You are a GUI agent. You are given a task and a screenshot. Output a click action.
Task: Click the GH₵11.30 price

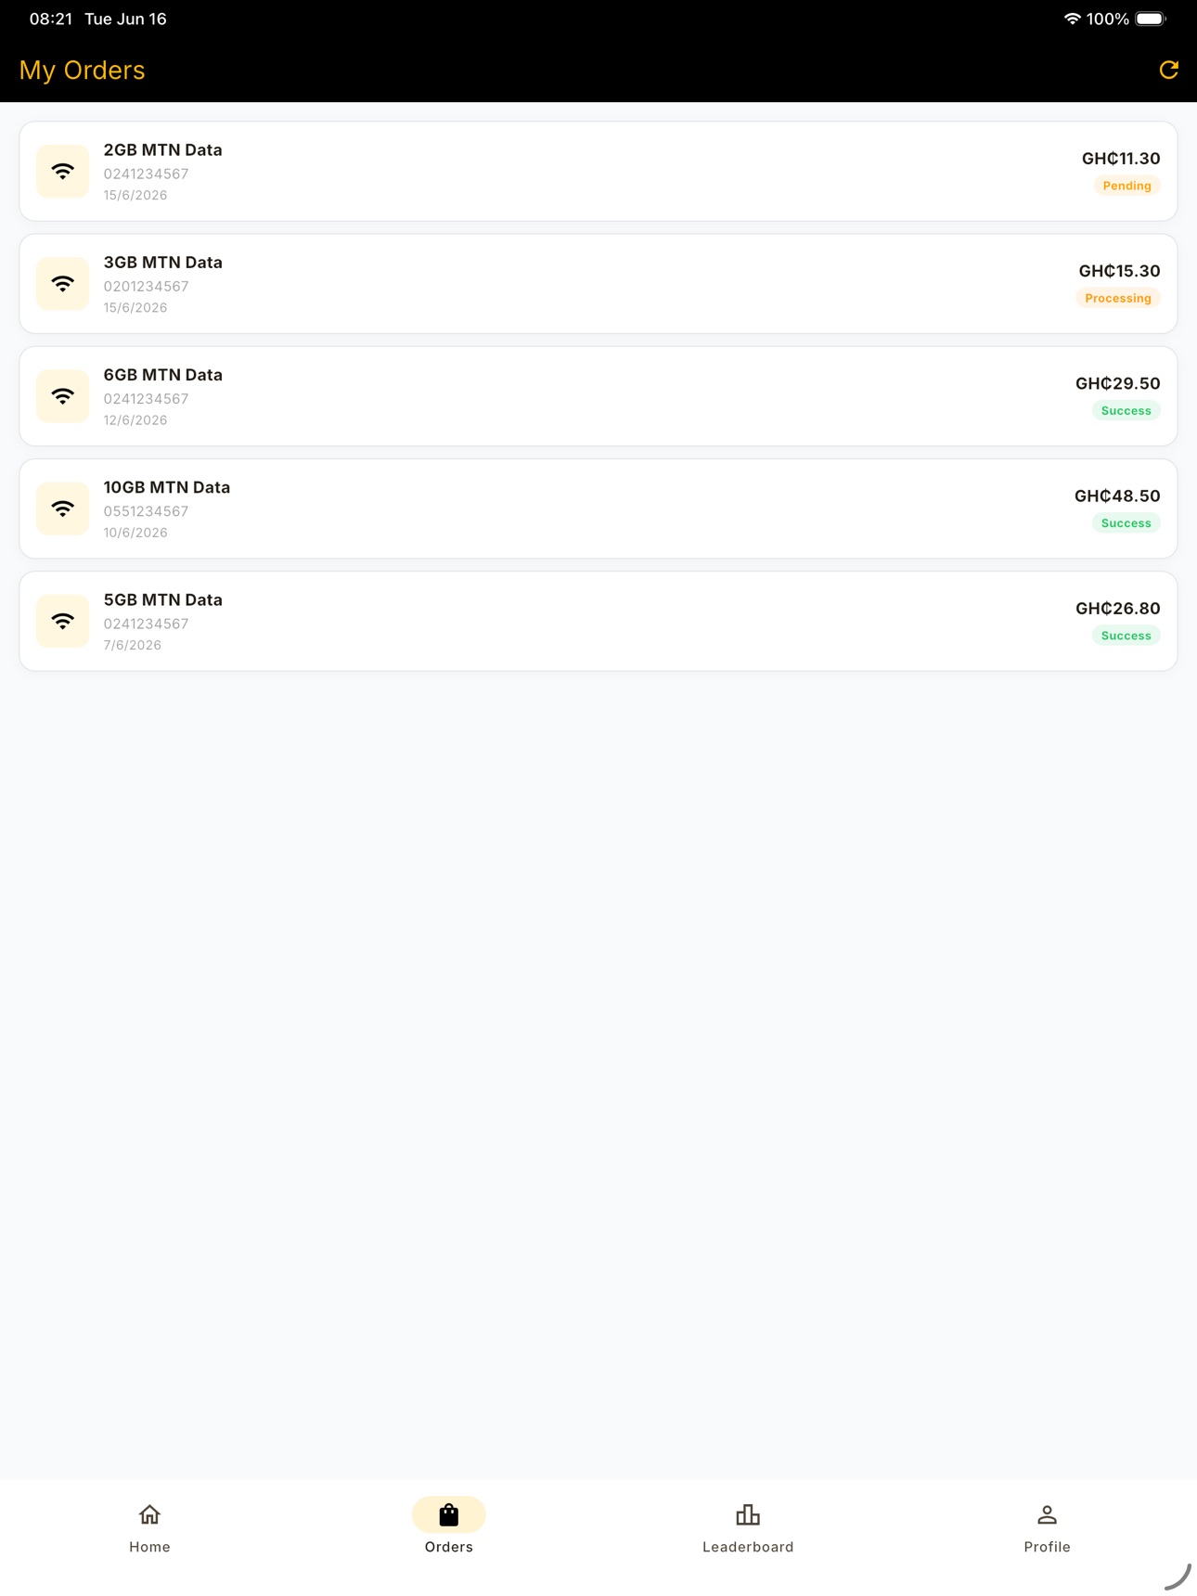point(1121,159)
